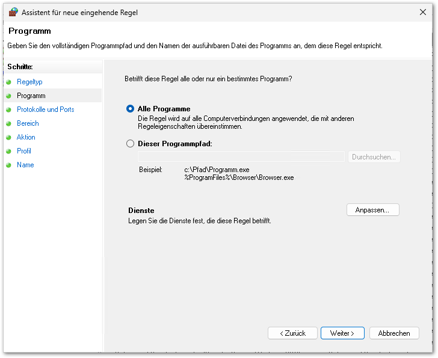
Task: Go to the Regeltyp step label
Action: point(29,82)
